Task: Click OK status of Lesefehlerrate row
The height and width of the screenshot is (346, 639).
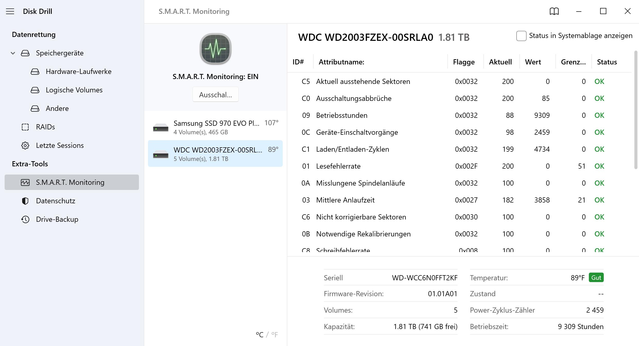Action: (599, 166)
